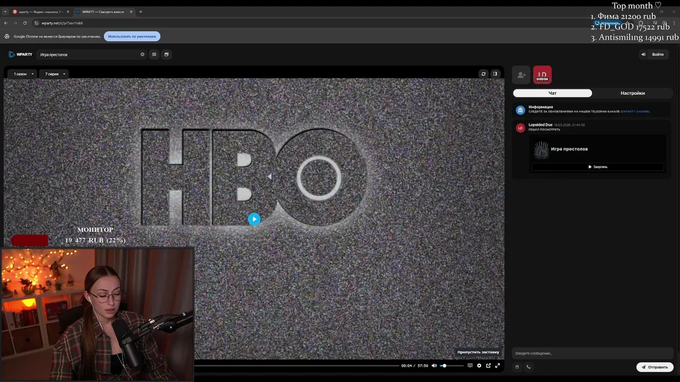Open the list menu icon beside search

pos(154,54)
